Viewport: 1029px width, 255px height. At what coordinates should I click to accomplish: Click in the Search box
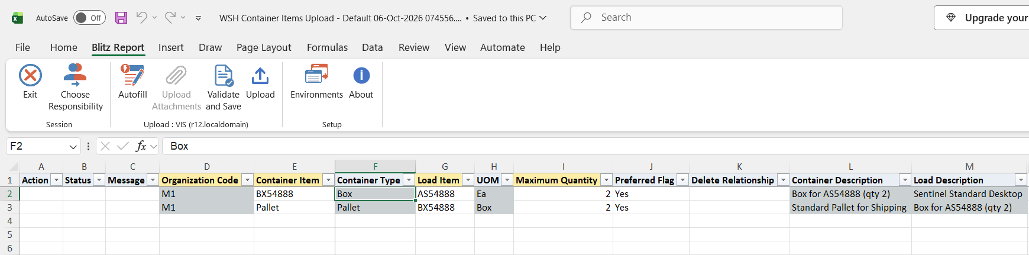click(706, 18)
